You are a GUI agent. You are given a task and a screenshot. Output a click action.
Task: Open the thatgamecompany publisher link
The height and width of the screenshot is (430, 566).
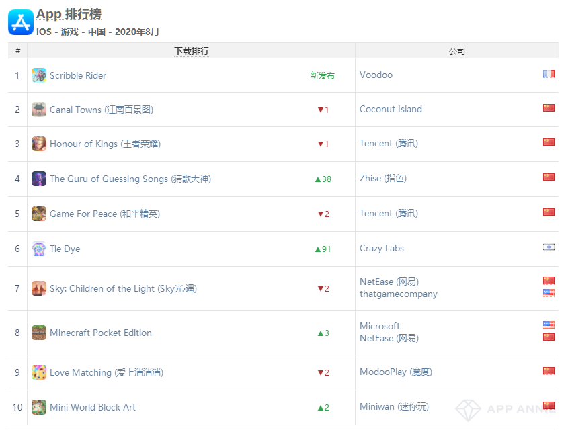398,294
